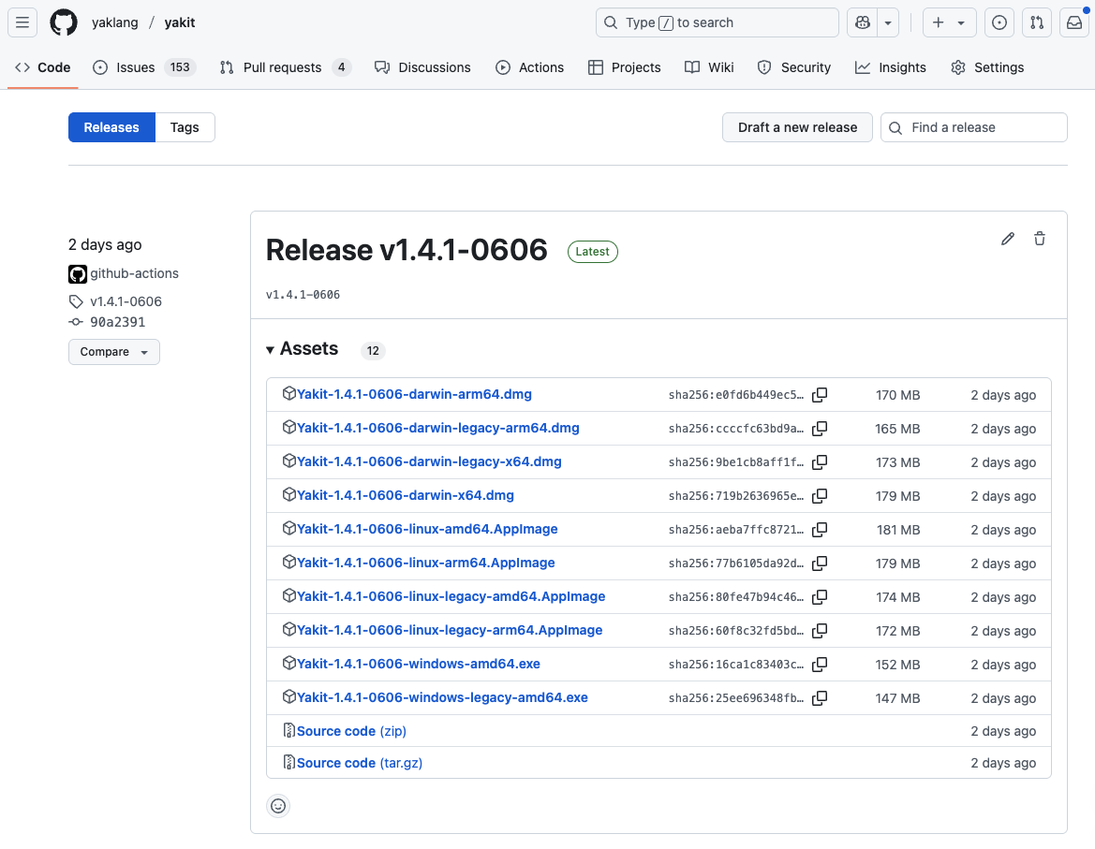This screenshot has width=1095, height=849.
Task: Open the Security tab
Action: 794,67
